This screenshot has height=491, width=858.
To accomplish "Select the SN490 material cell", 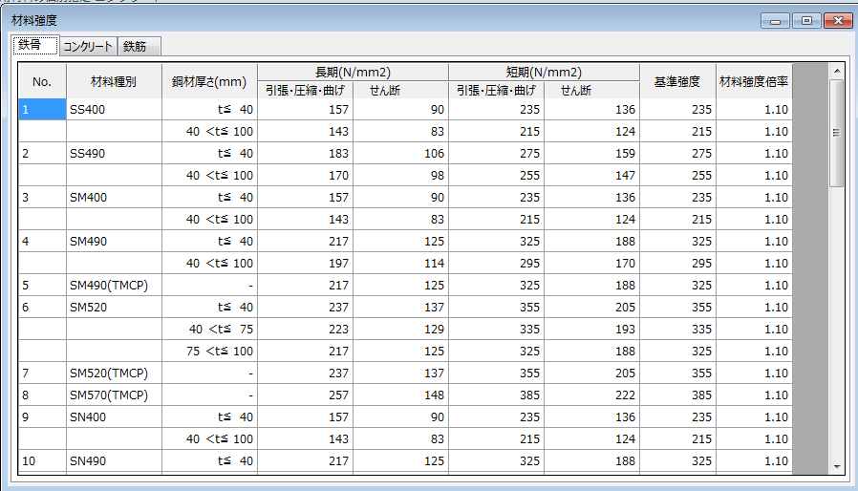I will click(x=114, y=460).
